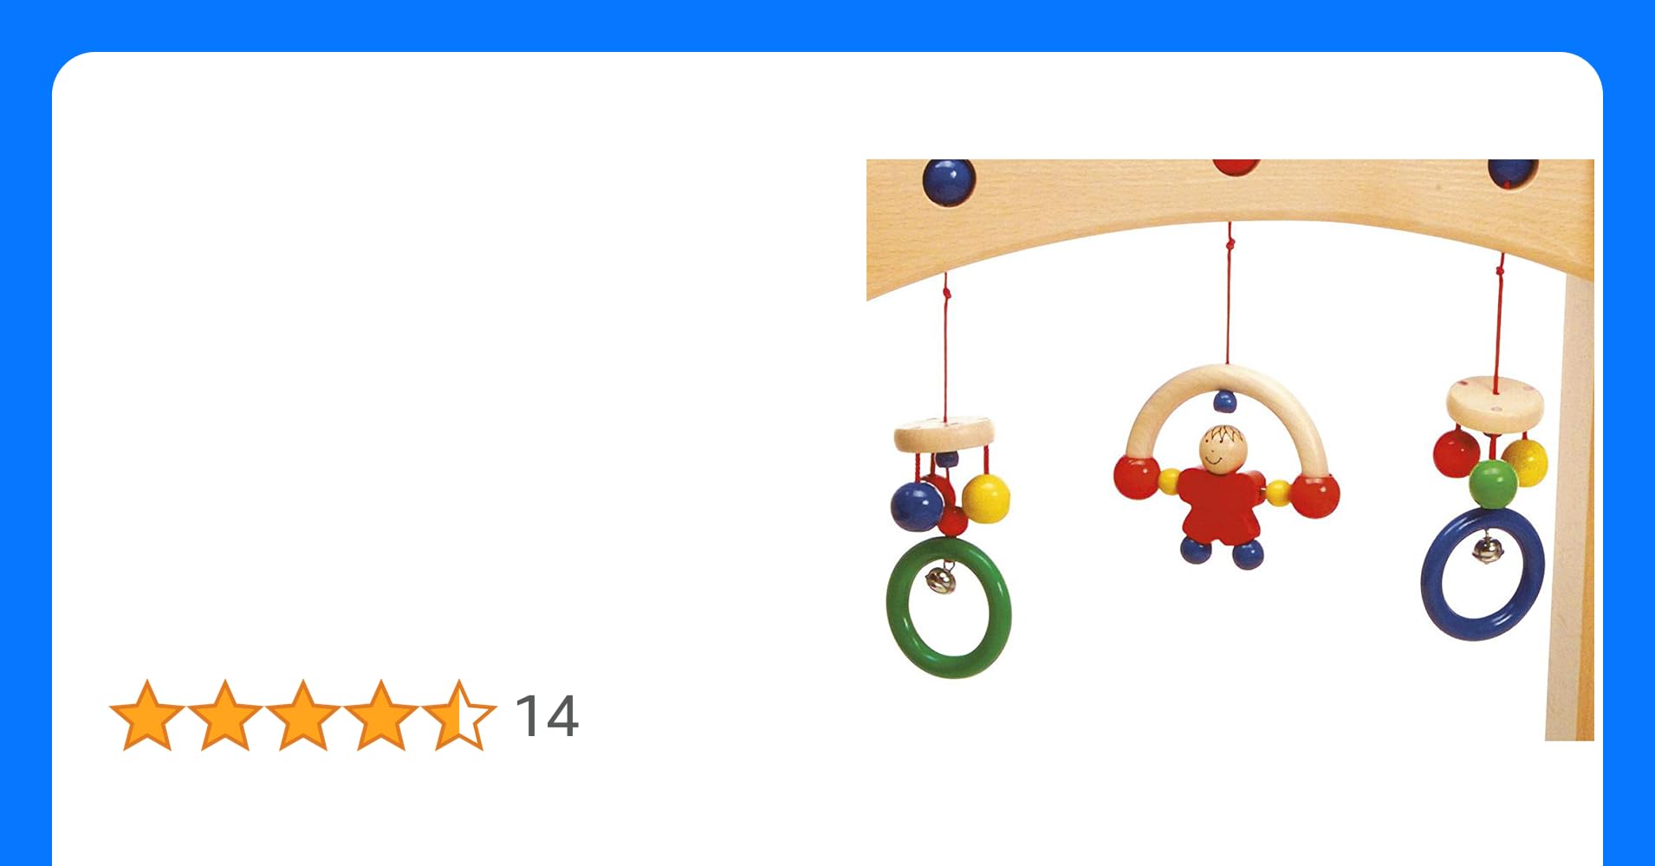Click the blue banner background at the top
1655x866 pixels.
click(827, 24)
